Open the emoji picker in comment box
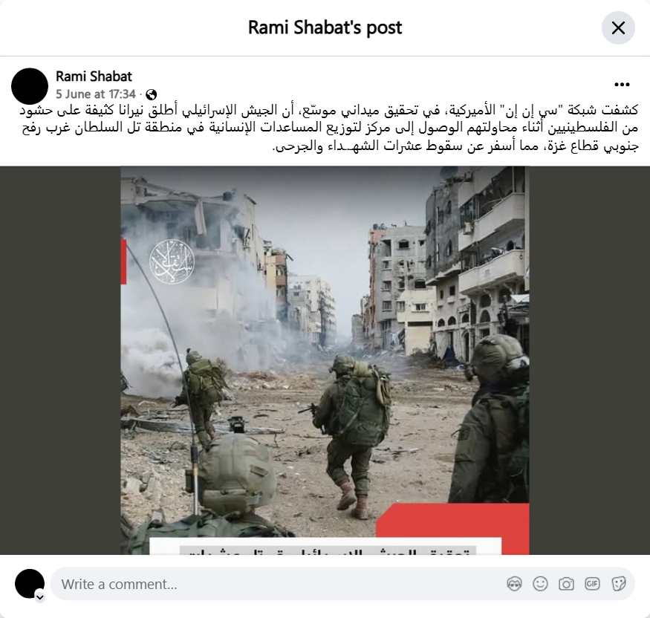The height and width of the screenshot is (618, 650). pyautogui.click(x=540, y=584)
